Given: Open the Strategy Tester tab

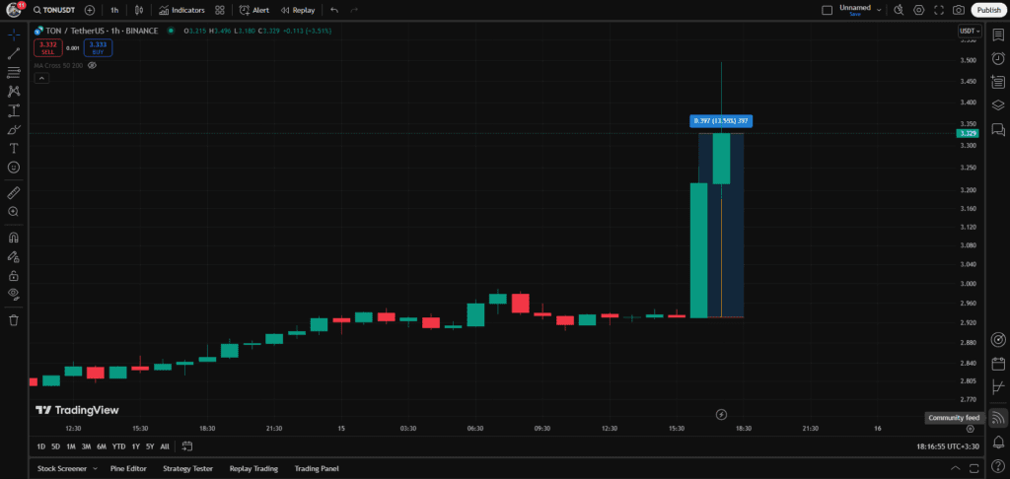Looking at the screenshot, I should point(187,469).
